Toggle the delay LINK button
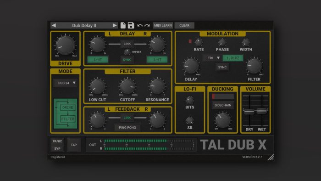This screenshot has width=321, height=181. pos(127,44)
